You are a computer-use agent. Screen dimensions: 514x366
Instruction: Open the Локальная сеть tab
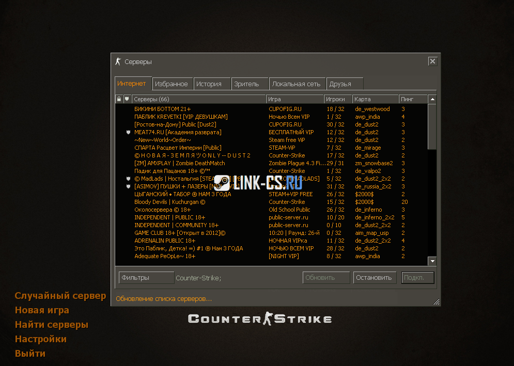pos(297,84)
